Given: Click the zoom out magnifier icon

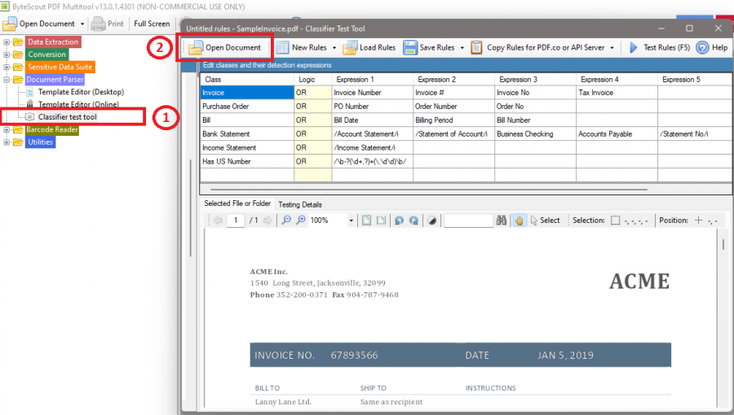Looking at the screenshot, I should (286, 221).
